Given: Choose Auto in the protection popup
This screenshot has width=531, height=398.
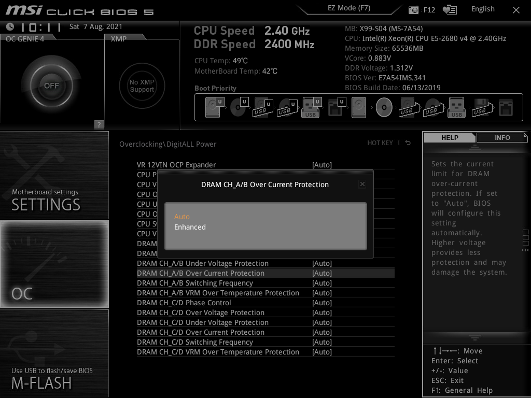Looking at the screenshot, I should (182, 217).
